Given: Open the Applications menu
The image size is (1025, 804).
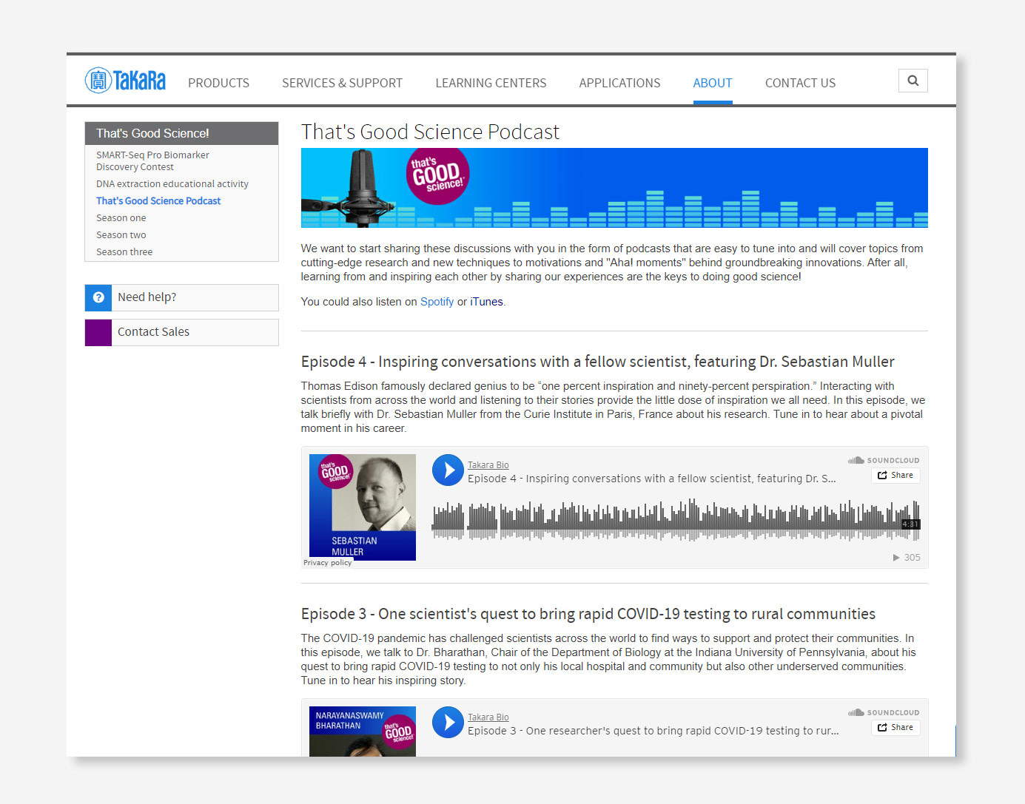Looking at the screenshot, I should point(619,83).
